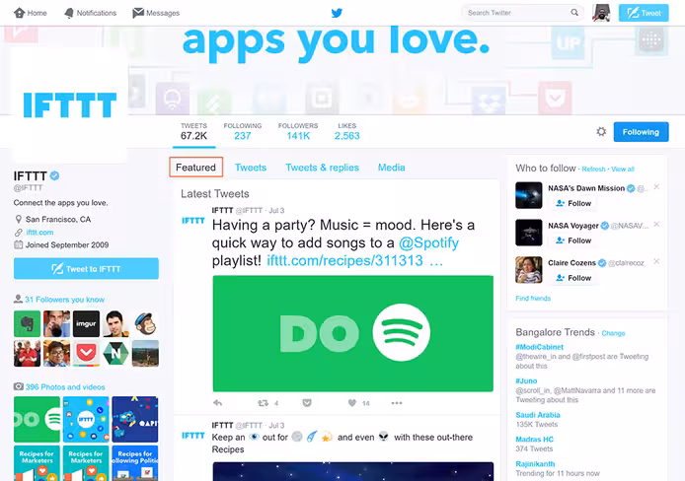Open the profile avatar menu
The image size is (685, 481).
(x=601, y=13)
